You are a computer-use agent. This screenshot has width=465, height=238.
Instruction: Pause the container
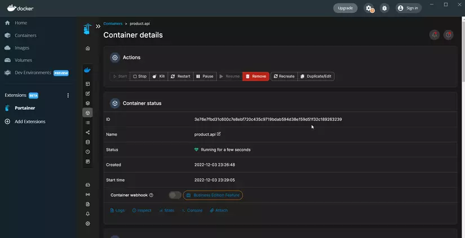[x=205, y=77]
